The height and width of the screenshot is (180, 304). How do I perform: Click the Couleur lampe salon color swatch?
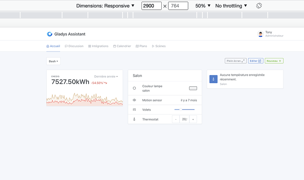(x=193, y=88)
